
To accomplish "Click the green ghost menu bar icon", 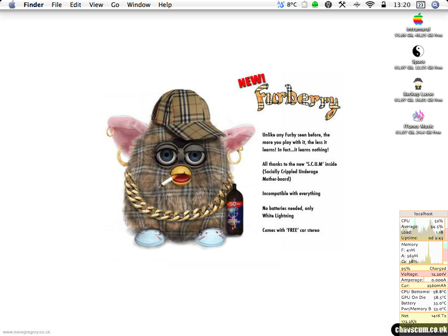I will [315, 4].
